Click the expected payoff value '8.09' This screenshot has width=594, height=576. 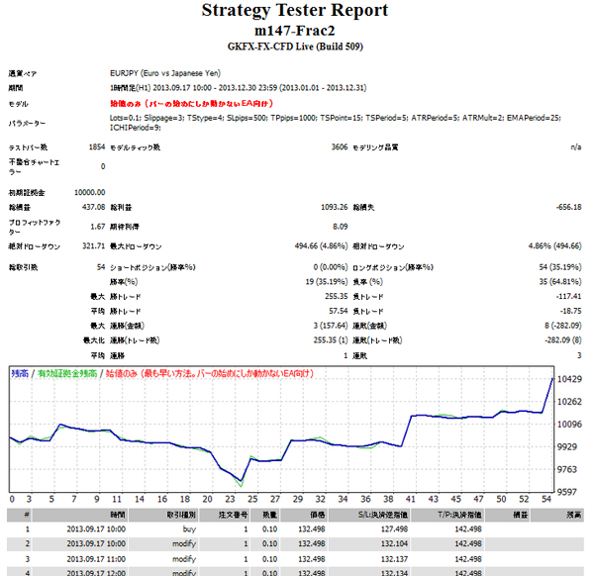pos(341,227)
